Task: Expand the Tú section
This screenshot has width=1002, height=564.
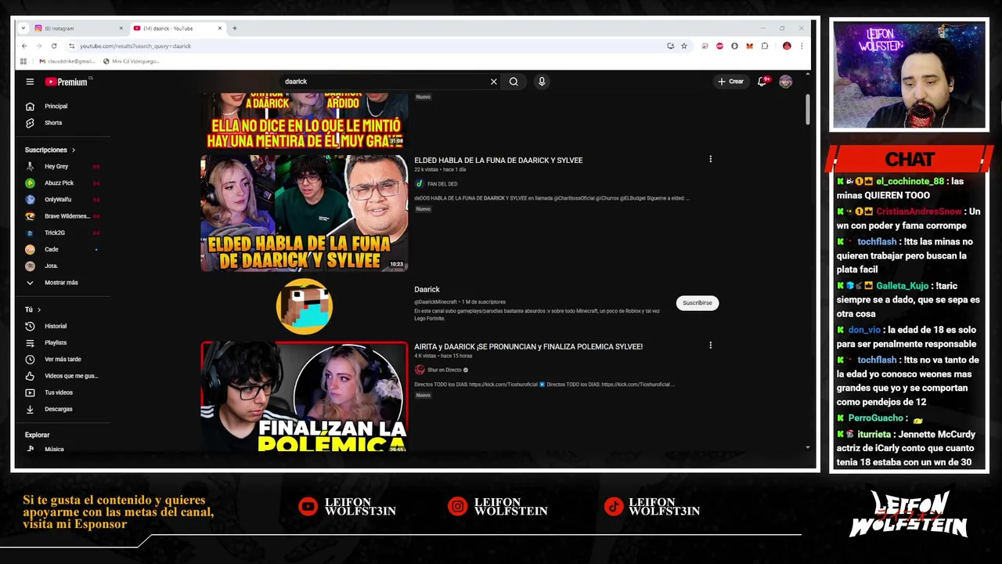Action: click(33, 309)
